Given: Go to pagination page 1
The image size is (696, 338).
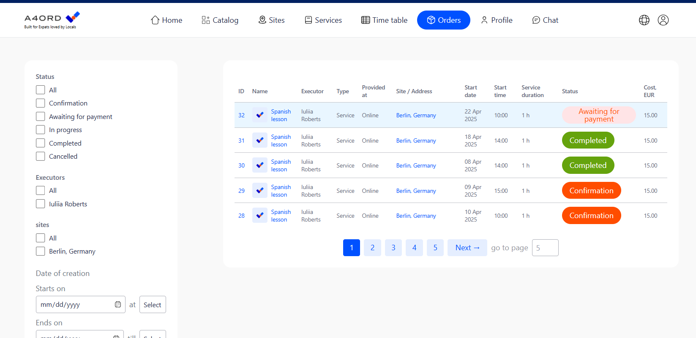Looking at the screenshot, I should coord(352,248).
